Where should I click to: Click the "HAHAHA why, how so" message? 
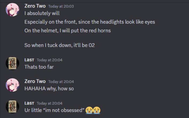pos(49,88)
